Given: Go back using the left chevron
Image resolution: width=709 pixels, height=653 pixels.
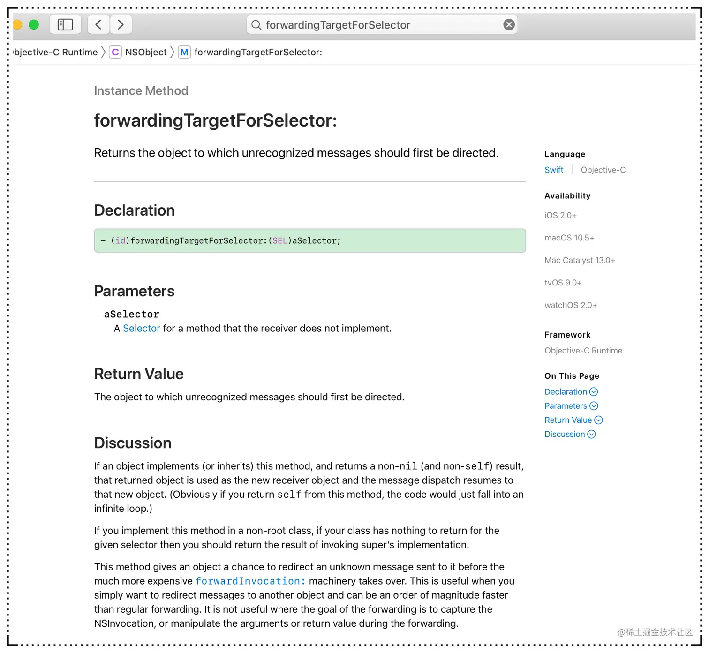Looking at the screenshot, I should (x=98, y=24).
